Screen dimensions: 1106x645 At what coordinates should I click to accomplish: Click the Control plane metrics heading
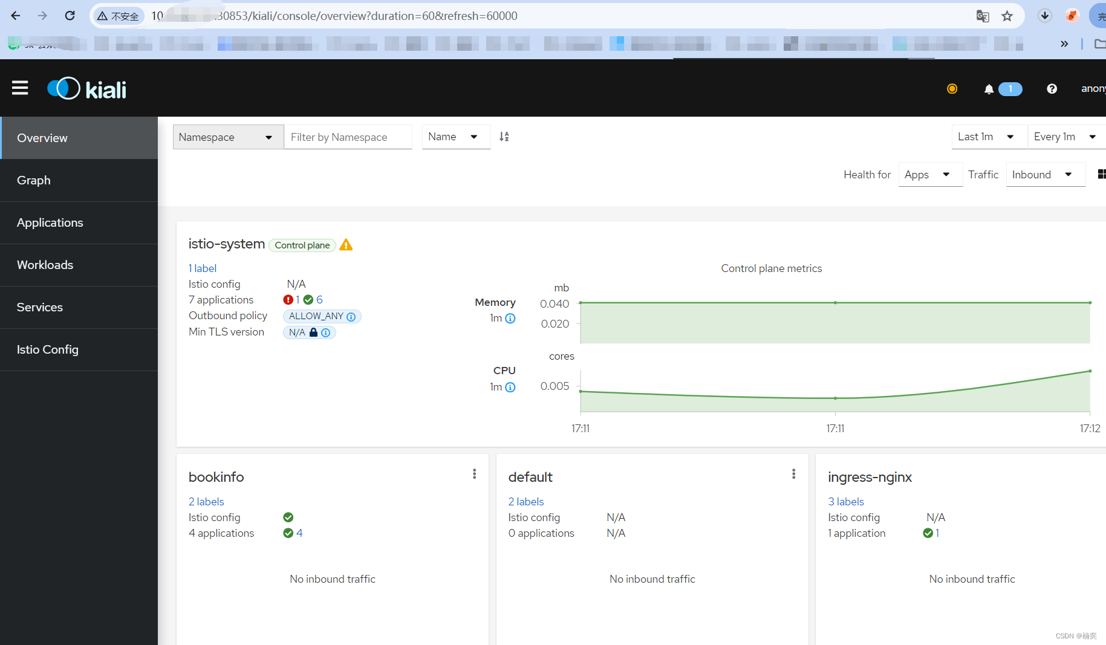click(772, 268)
